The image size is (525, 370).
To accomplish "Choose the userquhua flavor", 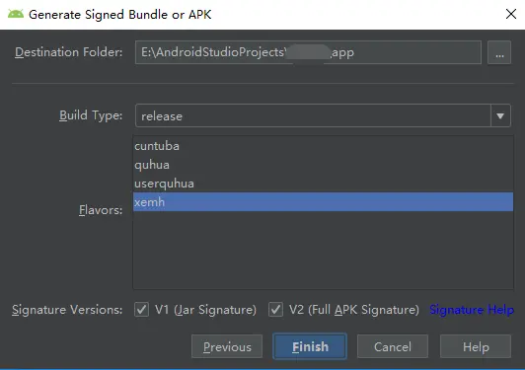I will click(323, 184).
